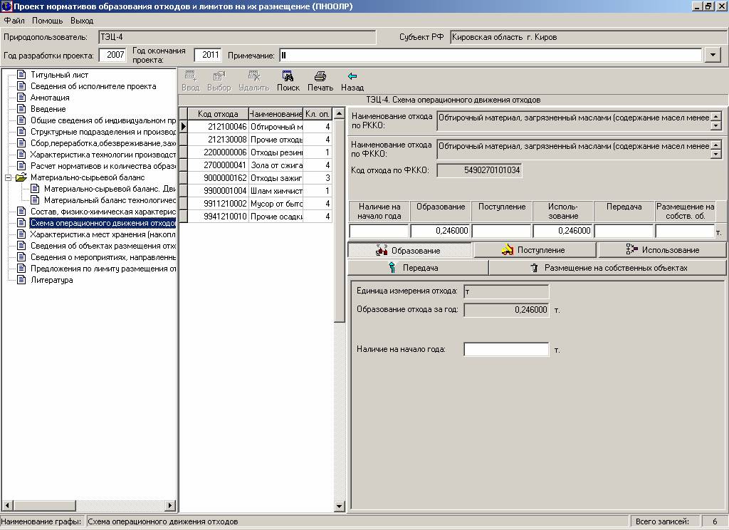Expand the Примечание dropdown arrow
Screen dimensions: 729x530
(x=713, y=56)
